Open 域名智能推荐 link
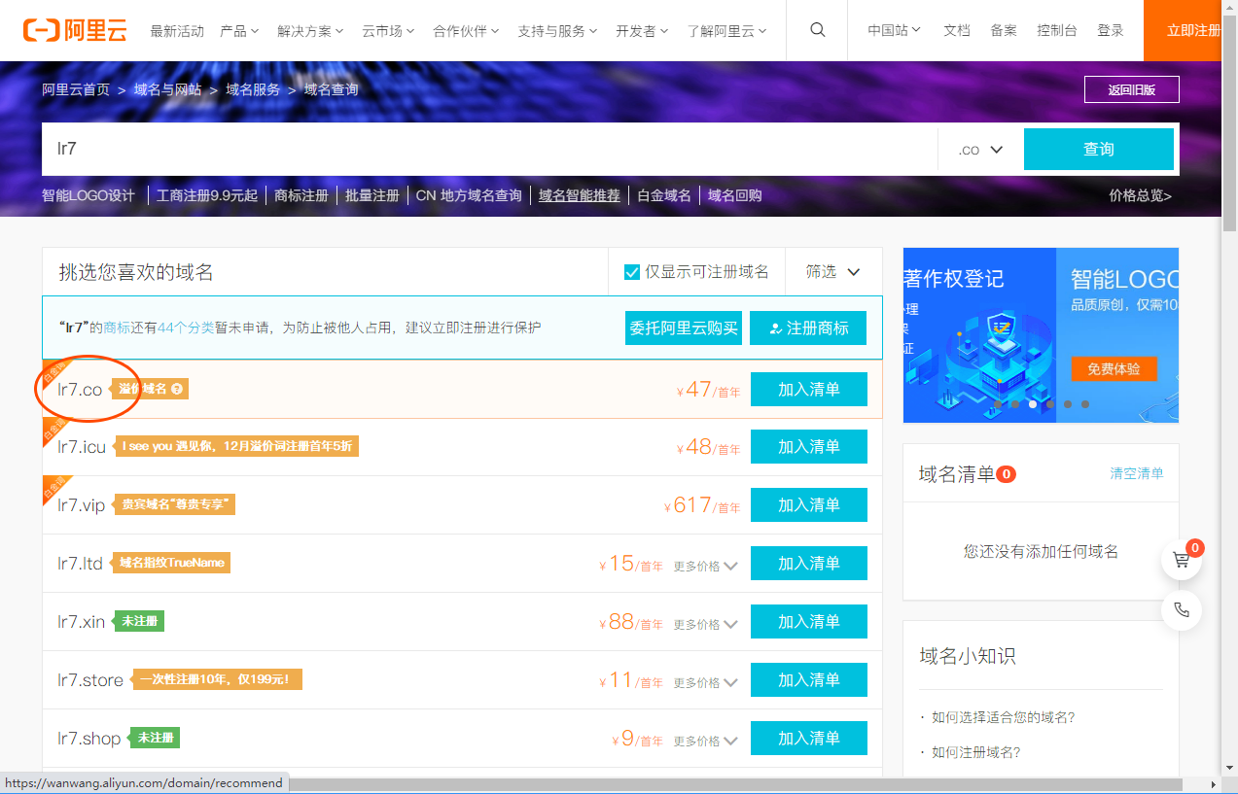Viewport: 1238px width, 794px height. tap(580, 195)
